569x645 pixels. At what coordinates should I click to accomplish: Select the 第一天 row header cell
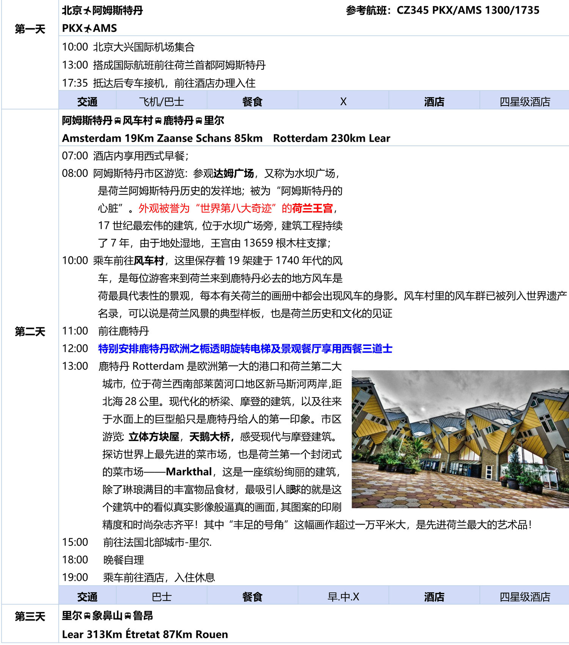click(30, 29)
